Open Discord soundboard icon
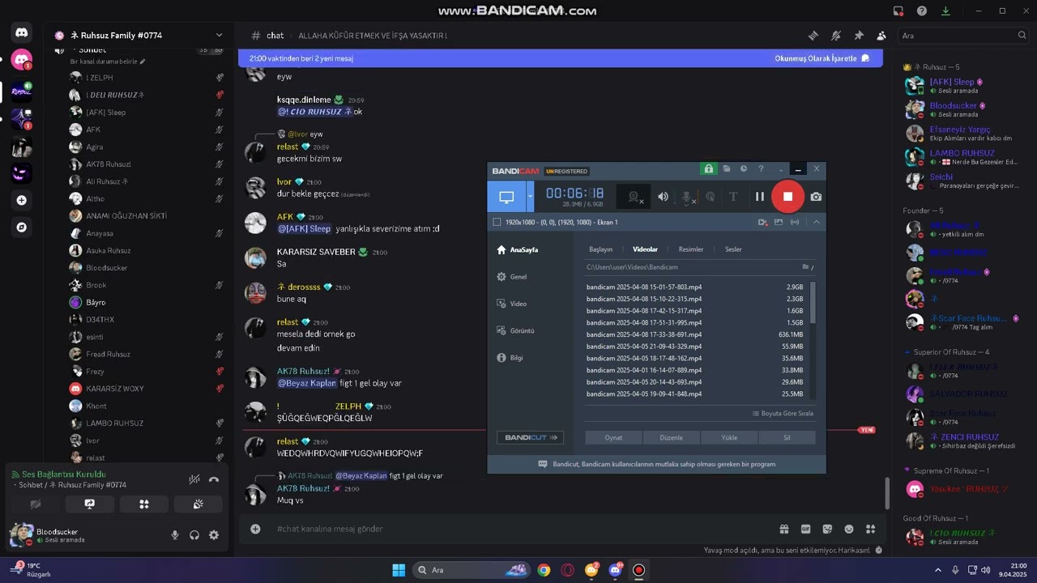Screen dimensions: 1037x583 pyautogui.click(x=198, y=504)
